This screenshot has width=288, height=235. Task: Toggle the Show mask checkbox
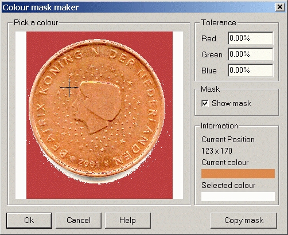(x=205, y=103)
